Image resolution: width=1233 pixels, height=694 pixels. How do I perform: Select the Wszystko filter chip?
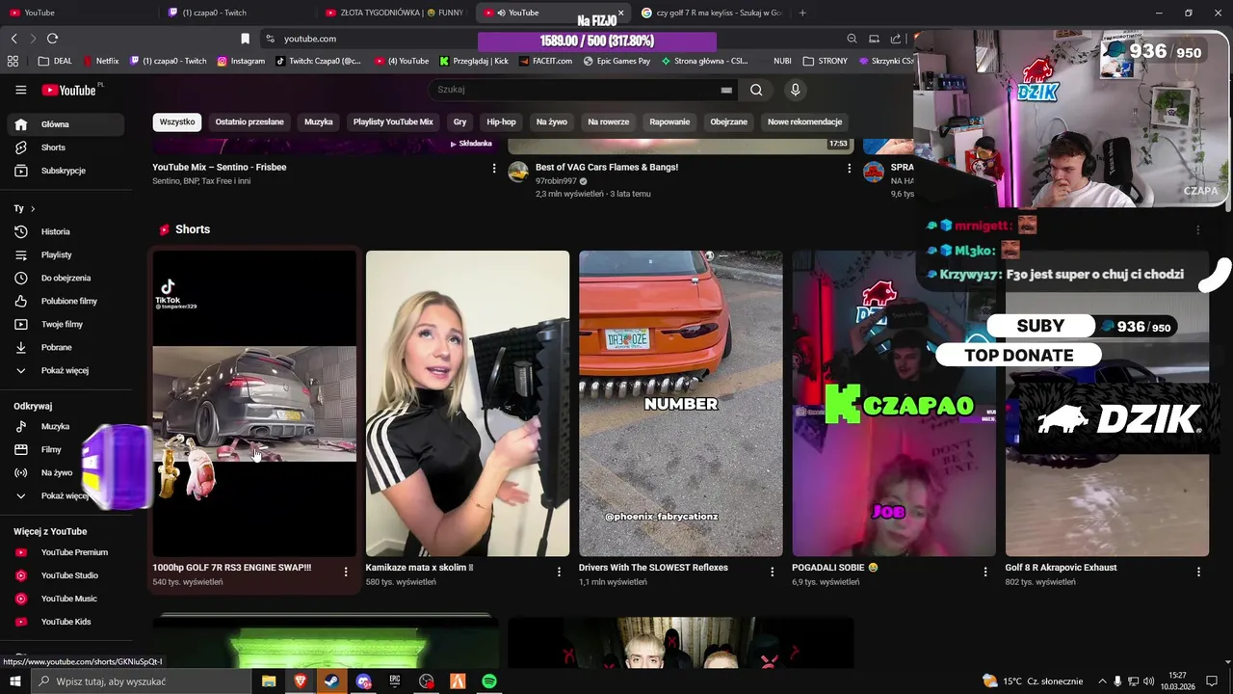pos(177,121)
